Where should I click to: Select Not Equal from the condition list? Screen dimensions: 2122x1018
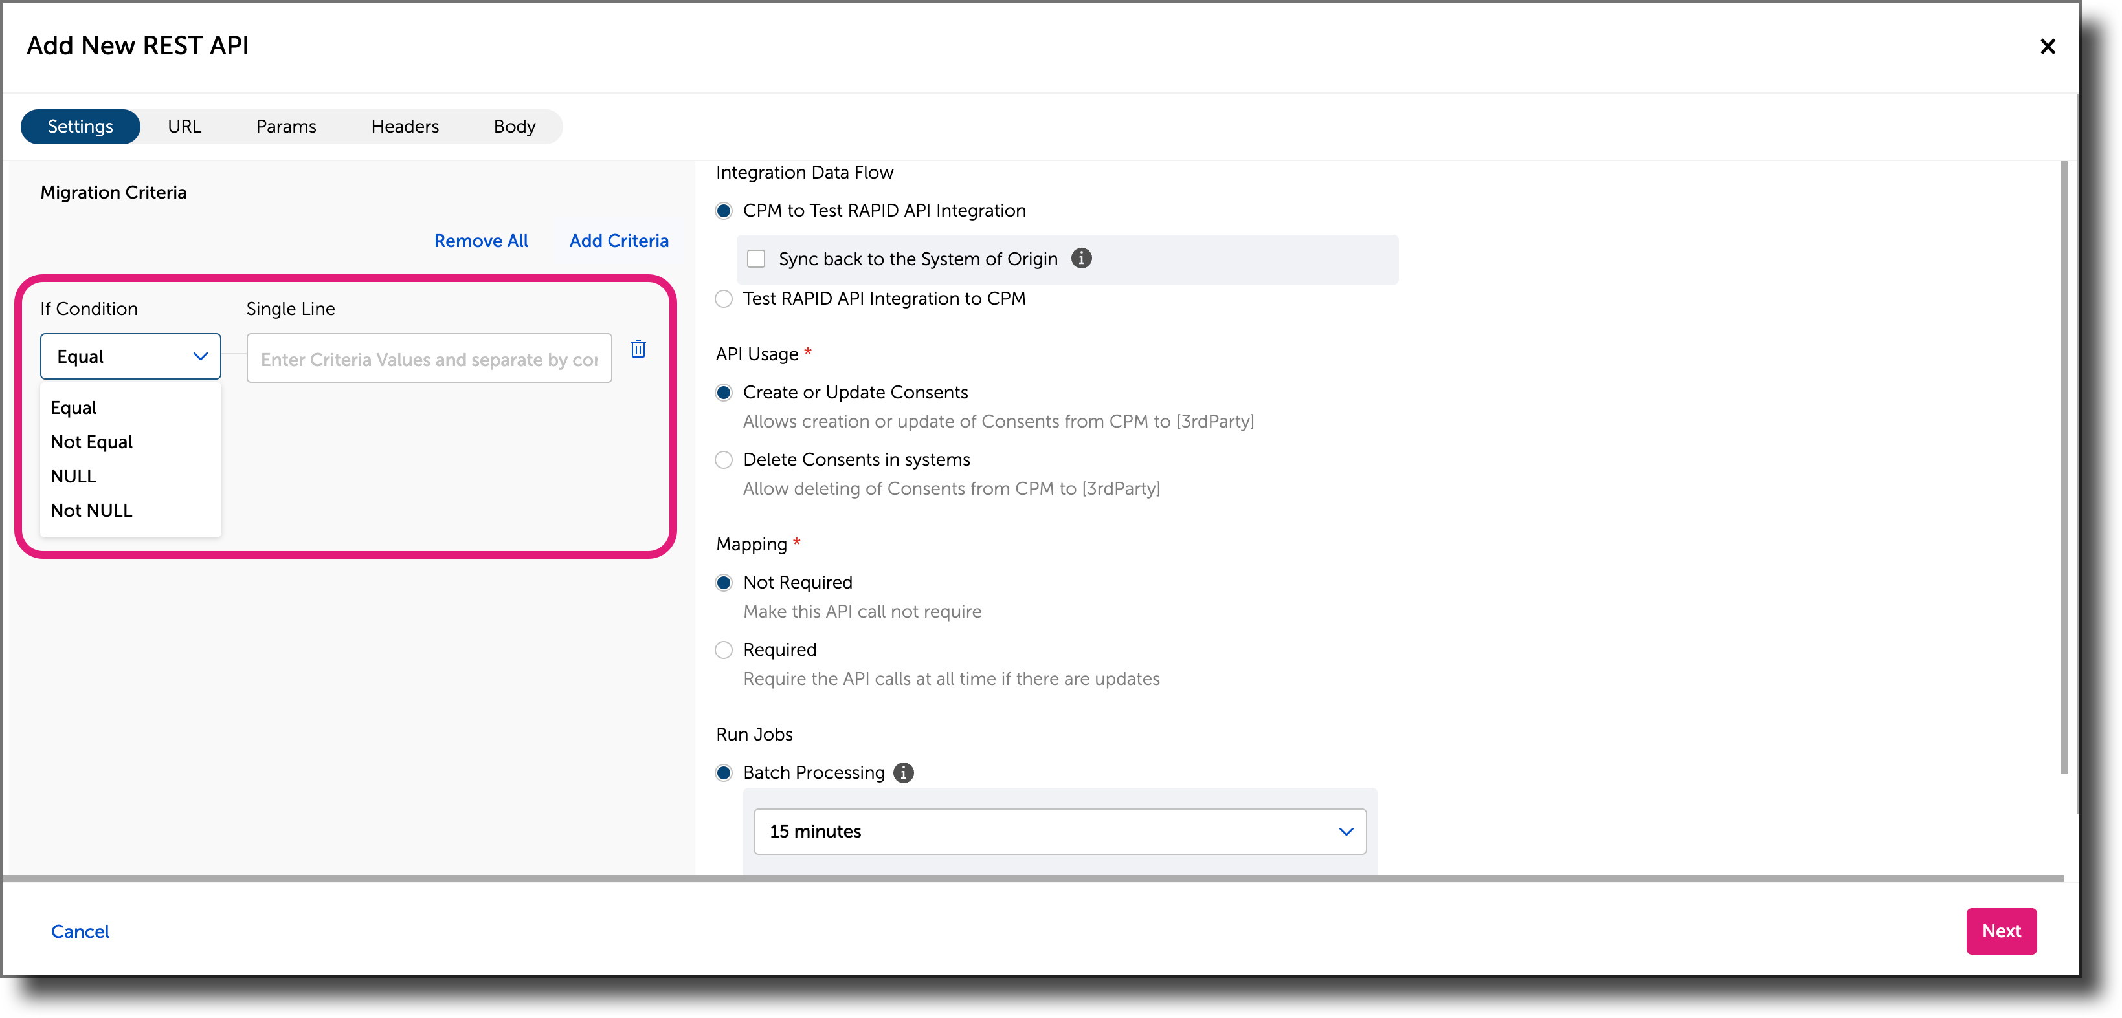91,442
